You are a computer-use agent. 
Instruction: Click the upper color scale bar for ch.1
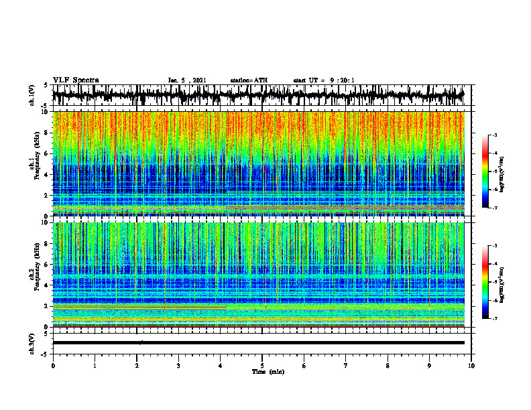pos(485,172)
